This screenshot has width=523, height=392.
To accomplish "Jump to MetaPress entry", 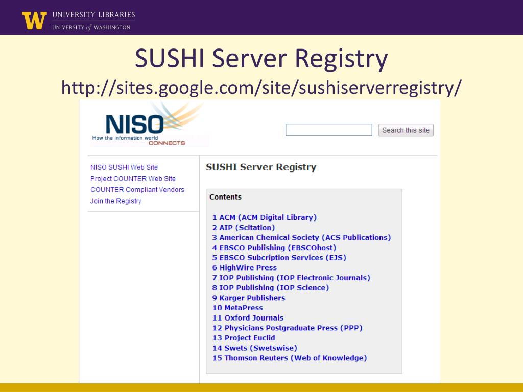I will (237, 308).
